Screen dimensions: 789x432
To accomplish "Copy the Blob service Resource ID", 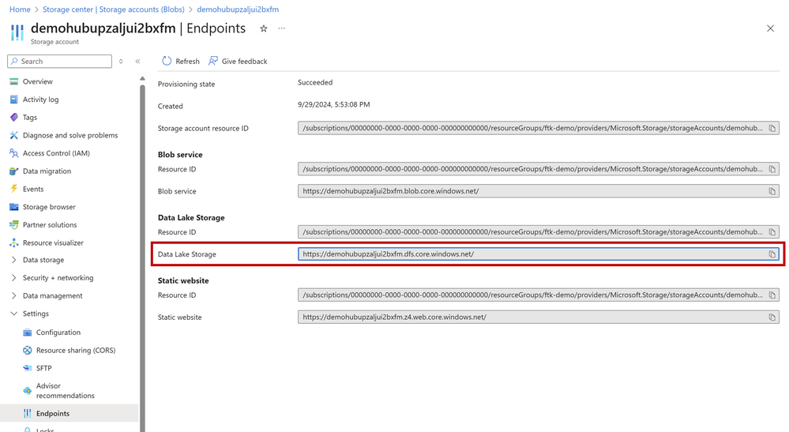I will pyautogui.click(x=772, y=169).
